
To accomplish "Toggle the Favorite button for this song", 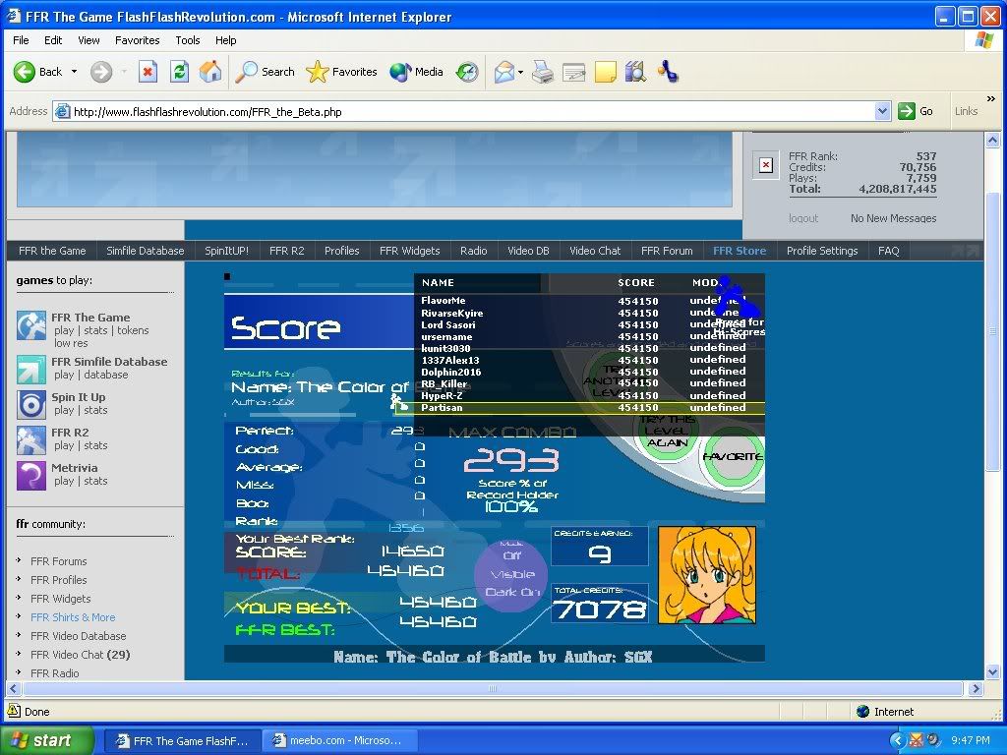I will pyautogui.click(x=733, y=457).
